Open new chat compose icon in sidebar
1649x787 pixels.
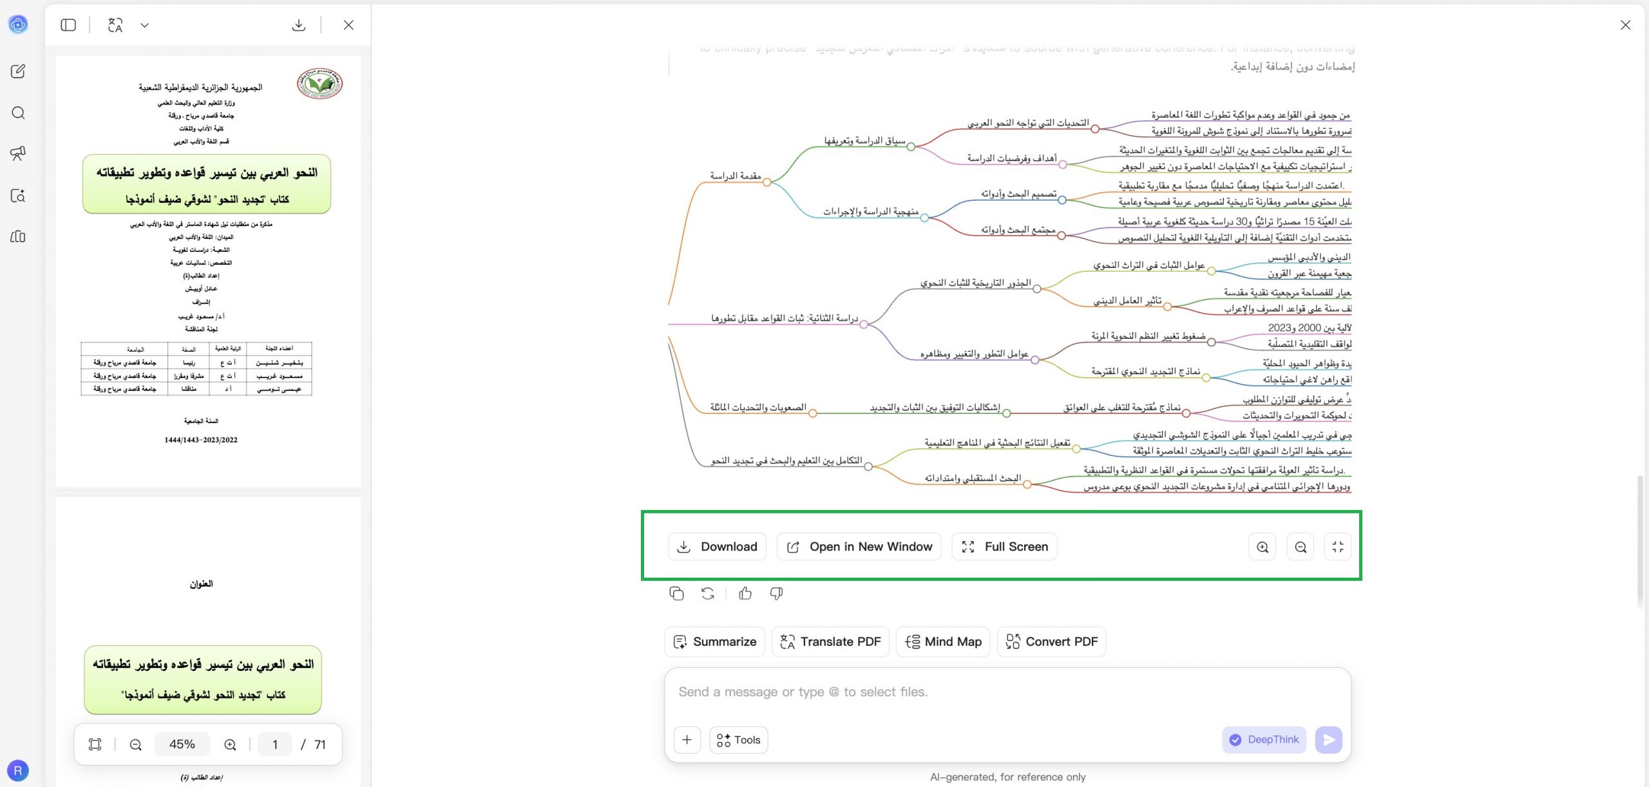(x=18, y=71)
